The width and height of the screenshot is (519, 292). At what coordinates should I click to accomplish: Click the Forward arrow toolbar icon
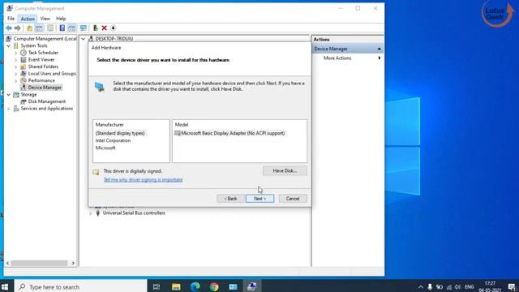18,28
